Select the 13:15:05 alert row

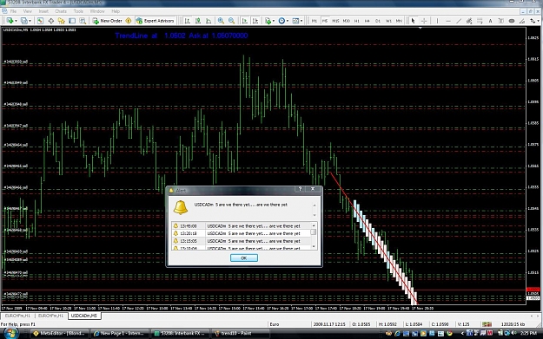(242, 241)
